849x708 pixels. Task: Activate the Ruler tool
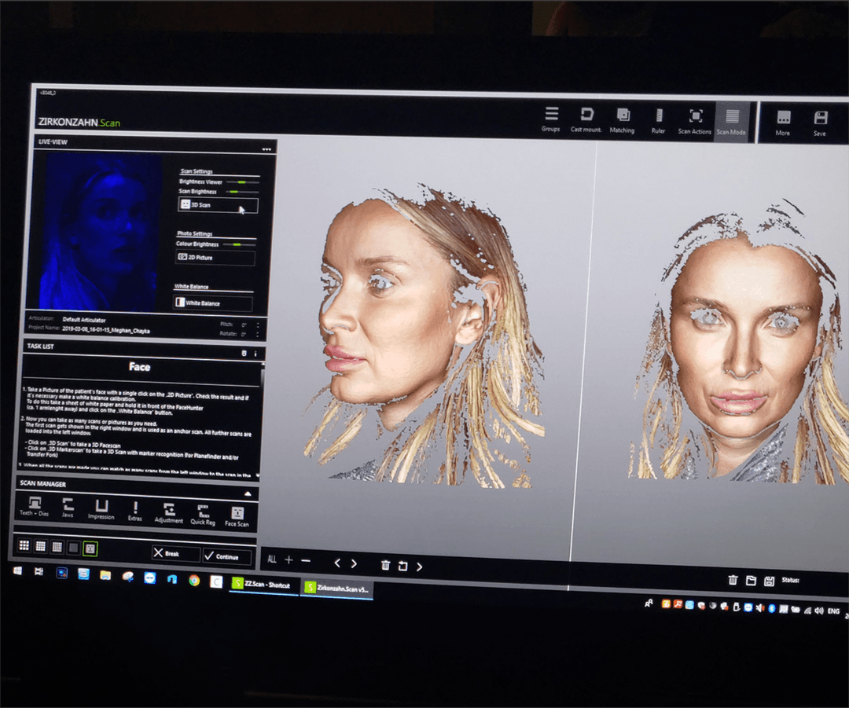coord(658,120)
